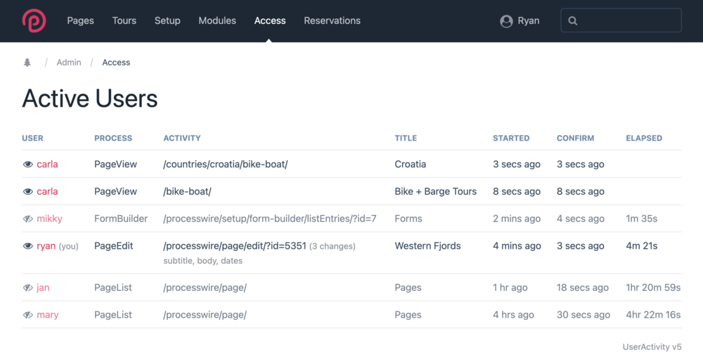
Task: Click the search magnifier icon
Action: tap(573, 21)
